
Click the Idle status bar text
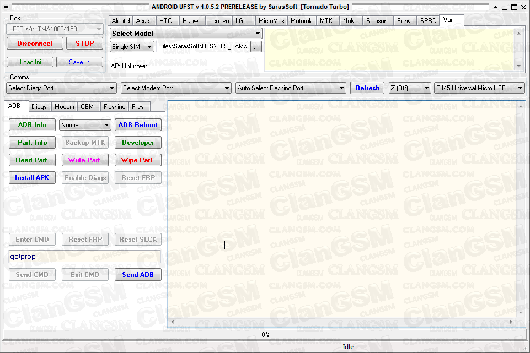click(348, 347)
